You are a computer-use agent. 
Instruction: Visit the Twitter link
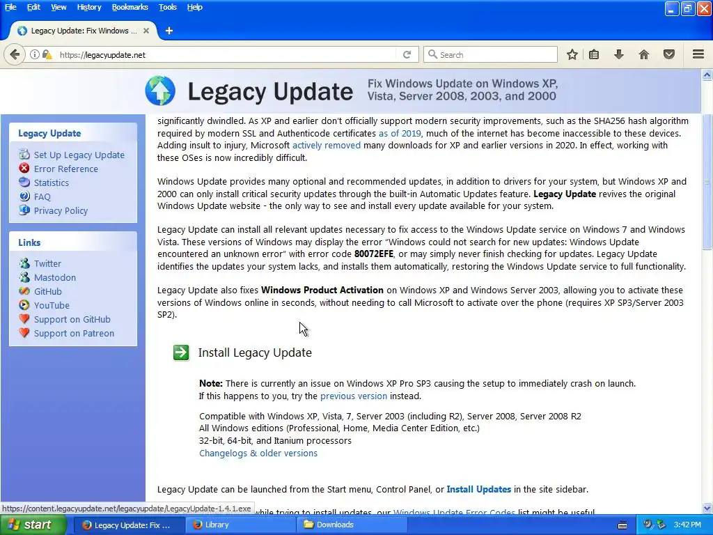tap(47, 263)
